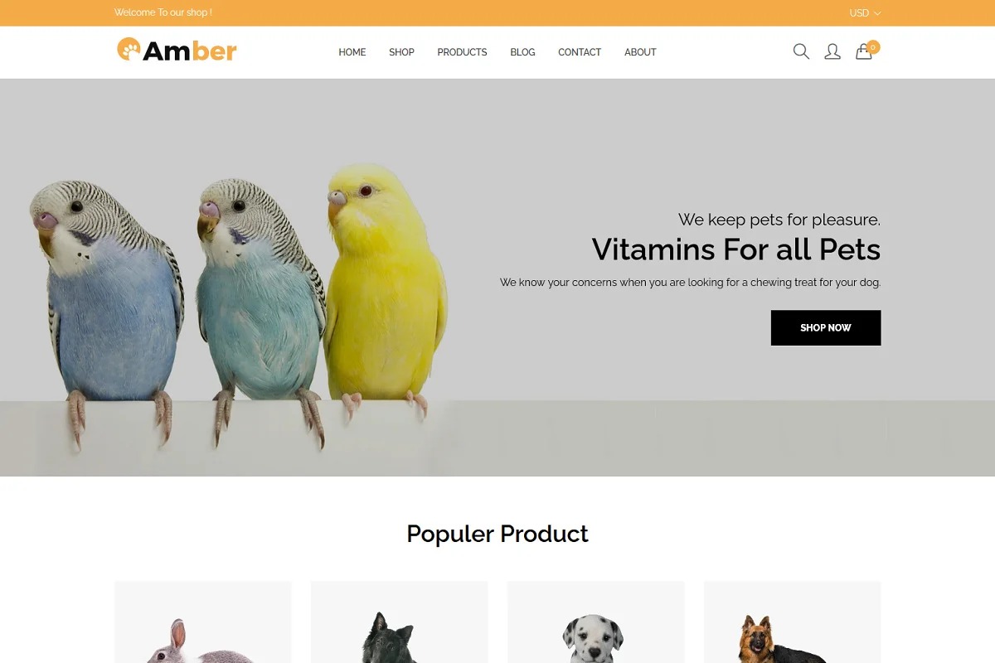Click the chevron next to USD
Image resolution: width=995 pixels, height=663 pixels.
(x=877, y=13)
